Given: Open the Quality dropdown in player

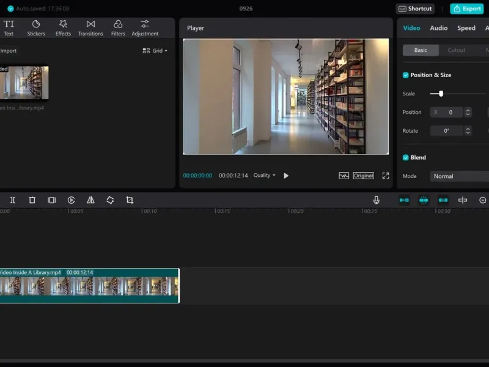Looking at the screenshot, I should (264, 176).
